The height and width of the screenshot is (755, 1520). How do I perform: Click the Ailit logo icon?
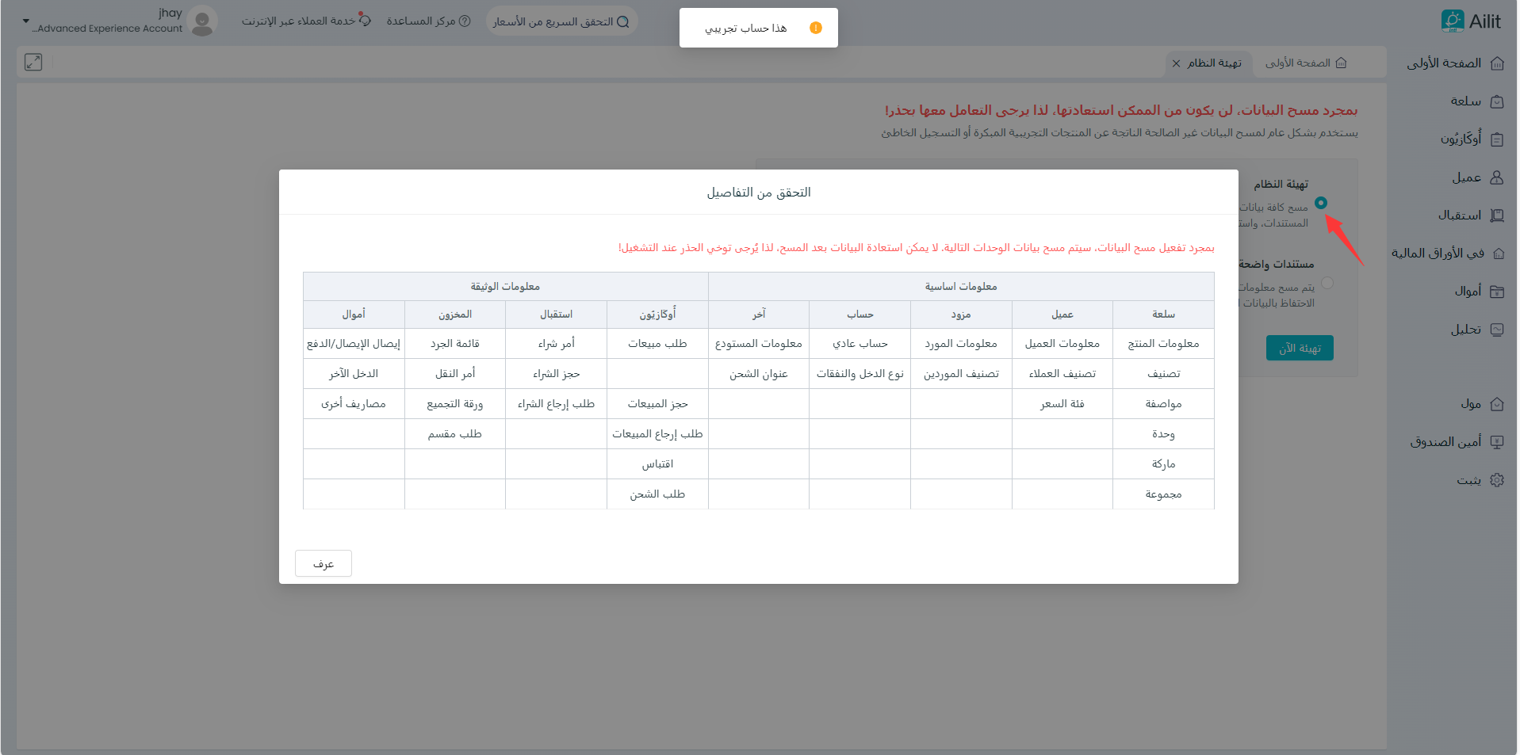[1452, 21]
